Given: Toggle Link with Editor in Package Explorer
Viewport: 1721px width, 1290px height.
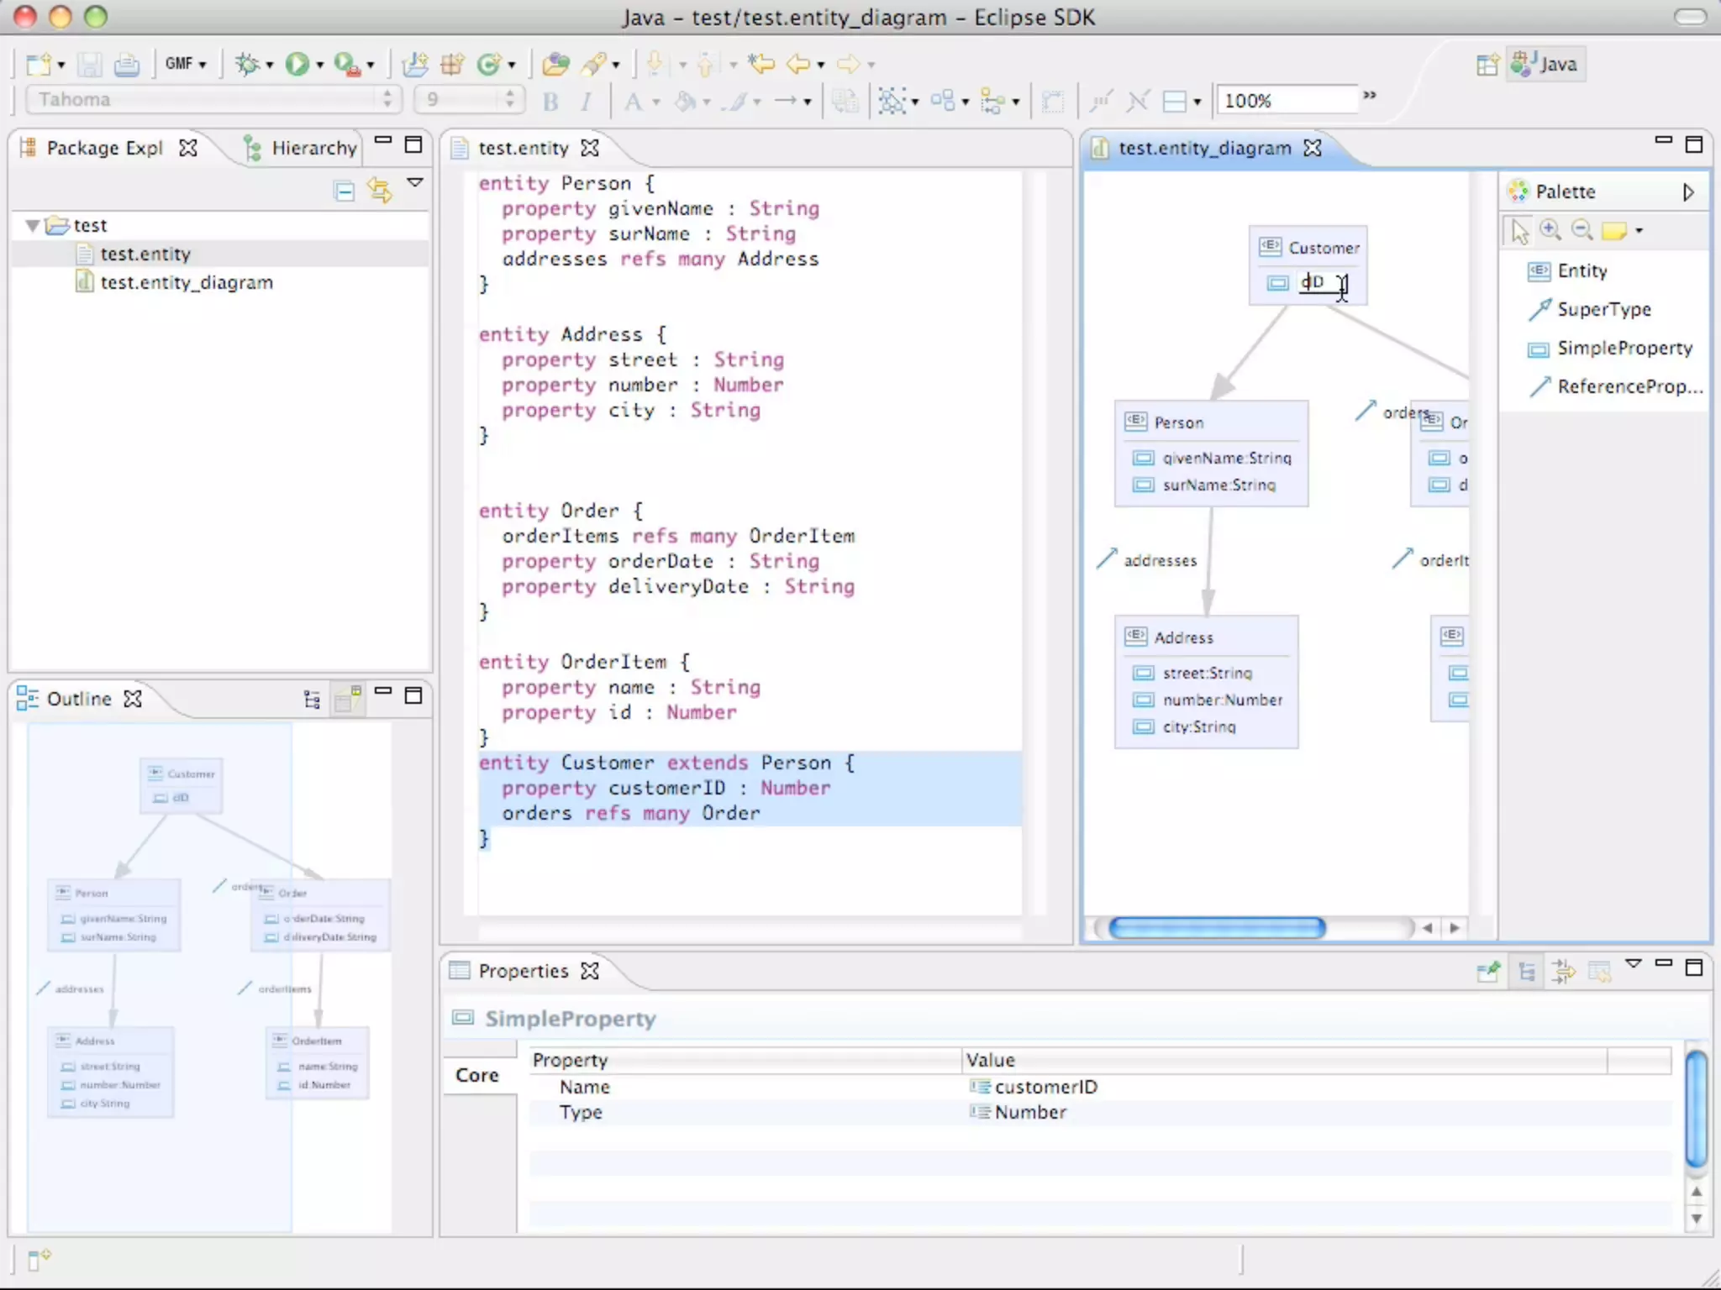Looking at the screenshot, I should click(380, 191).
